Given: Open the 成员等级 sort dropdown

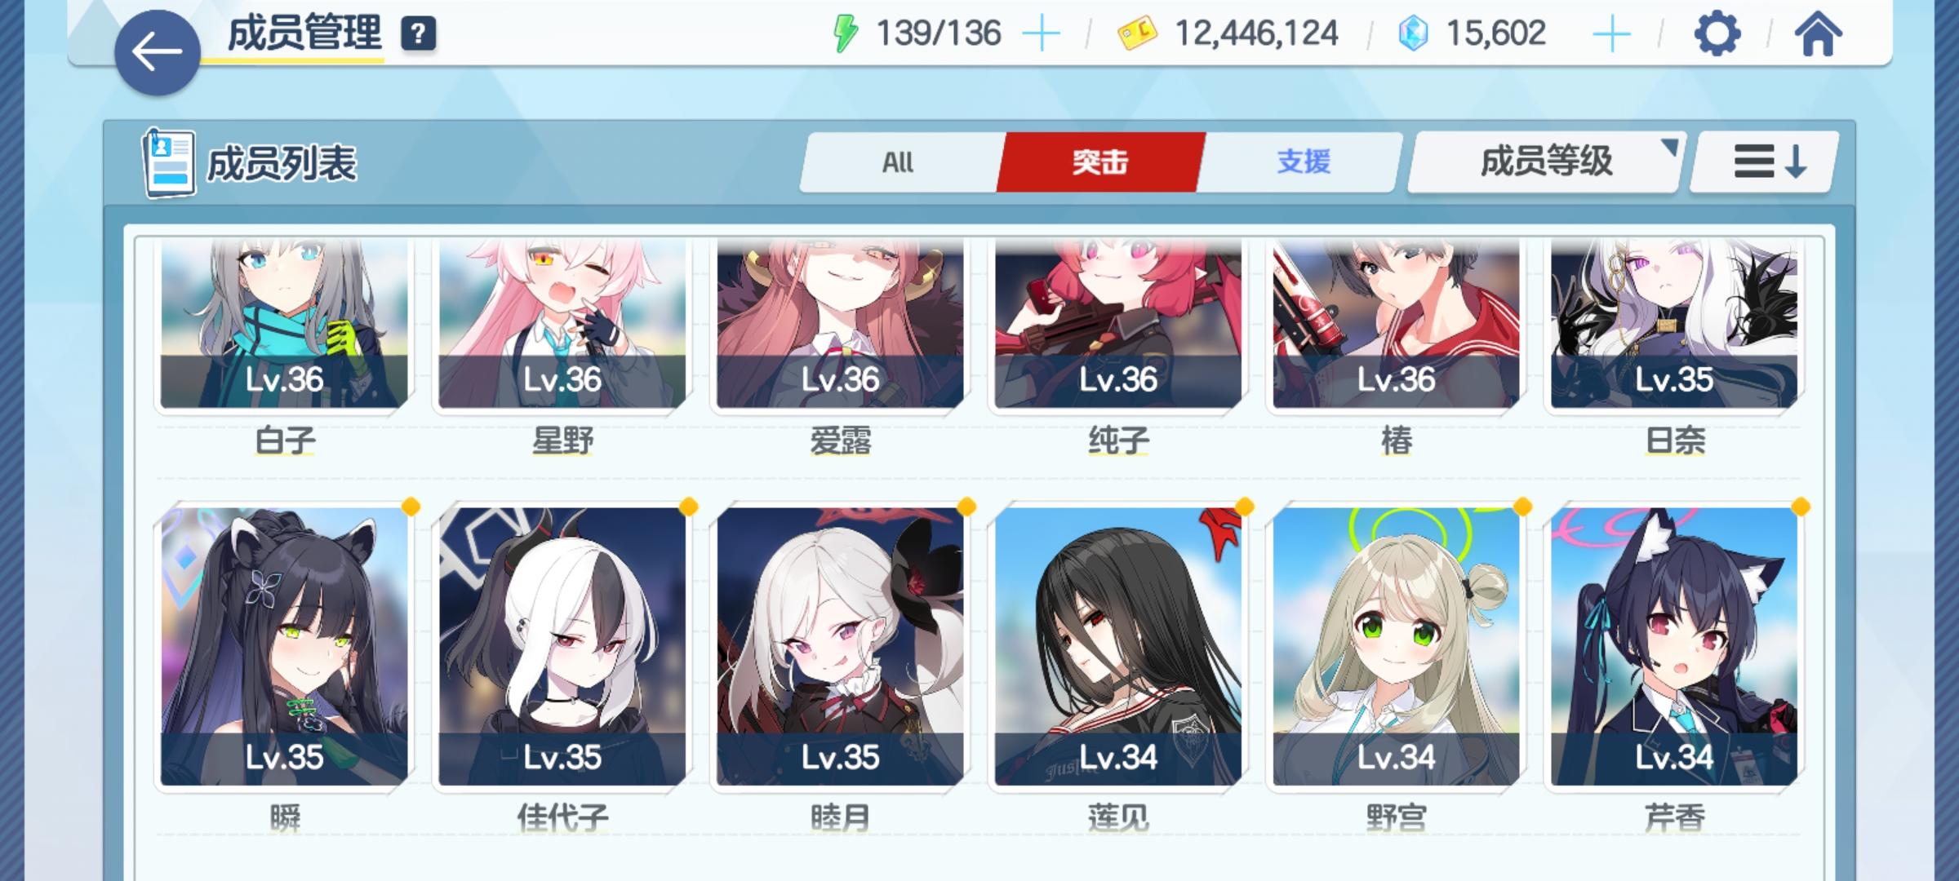Looking at the screenshot, I should pyautogui.click(x=1546, y=162).
